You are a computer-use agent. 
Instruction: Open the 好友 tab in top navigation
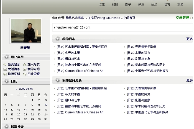point(141,5)
